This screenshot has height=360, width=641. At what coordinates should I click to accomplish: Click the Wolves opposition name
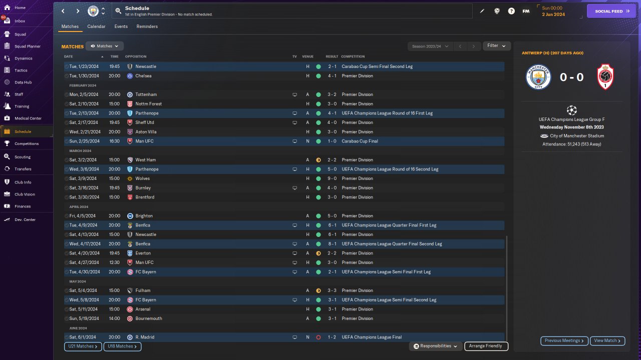[143, 178]
